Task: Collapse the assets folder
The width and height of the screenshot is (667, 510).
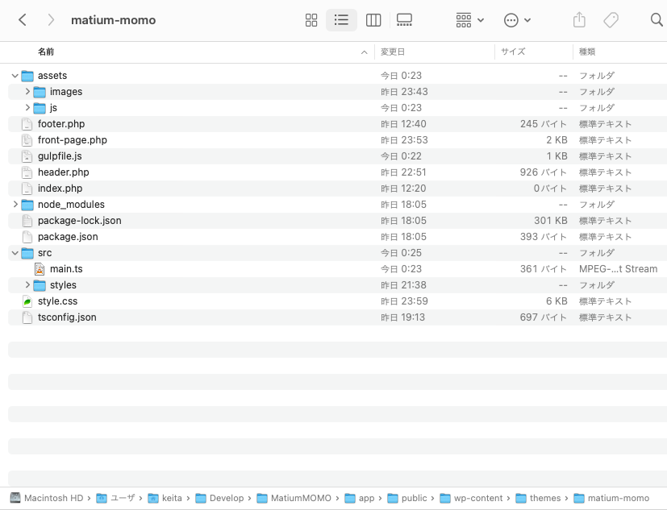Action: [15, 76]
